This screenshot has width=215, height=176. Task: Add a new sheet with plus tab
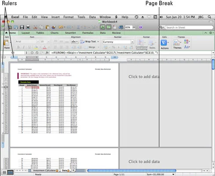coord(73,170)
